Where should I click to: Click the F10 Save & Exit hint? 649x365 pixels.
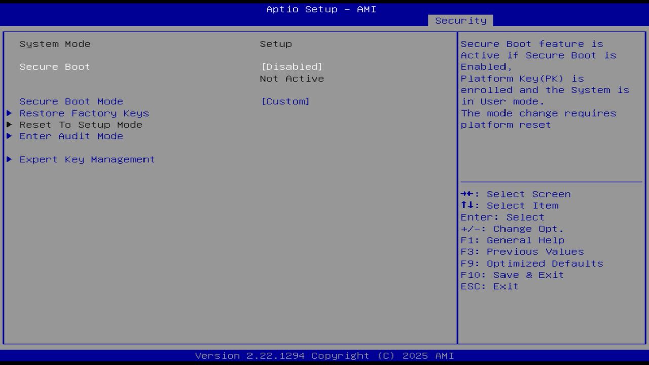click(512, 275)
